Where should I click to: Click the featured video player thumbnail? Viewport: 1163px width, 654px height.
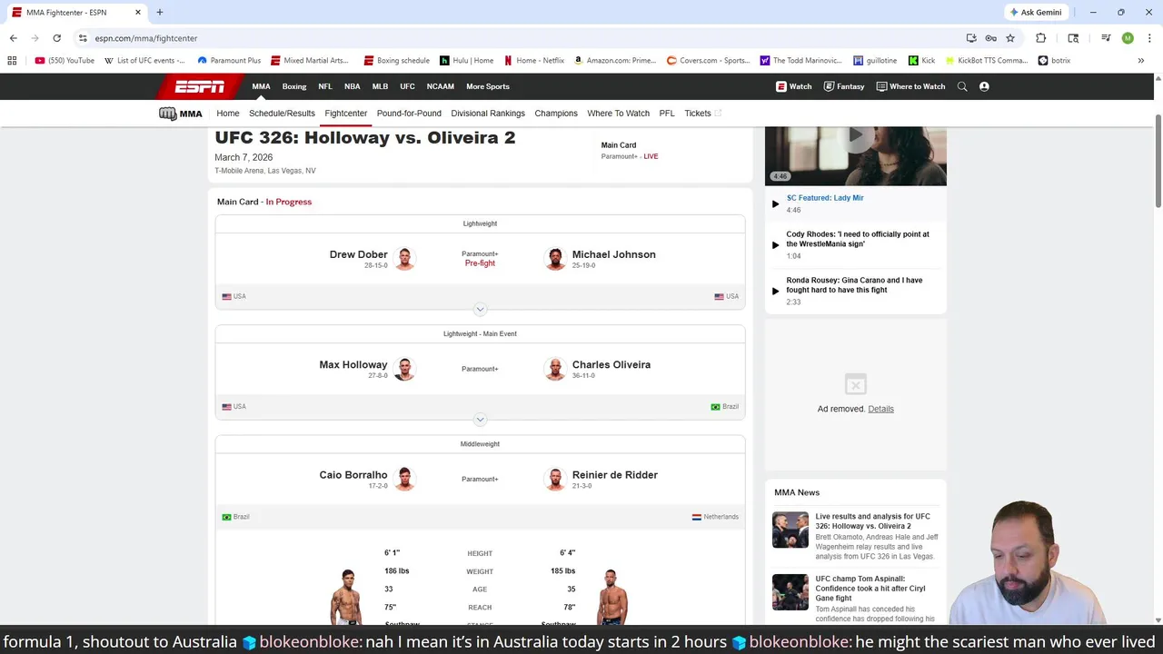click(855, 155)
